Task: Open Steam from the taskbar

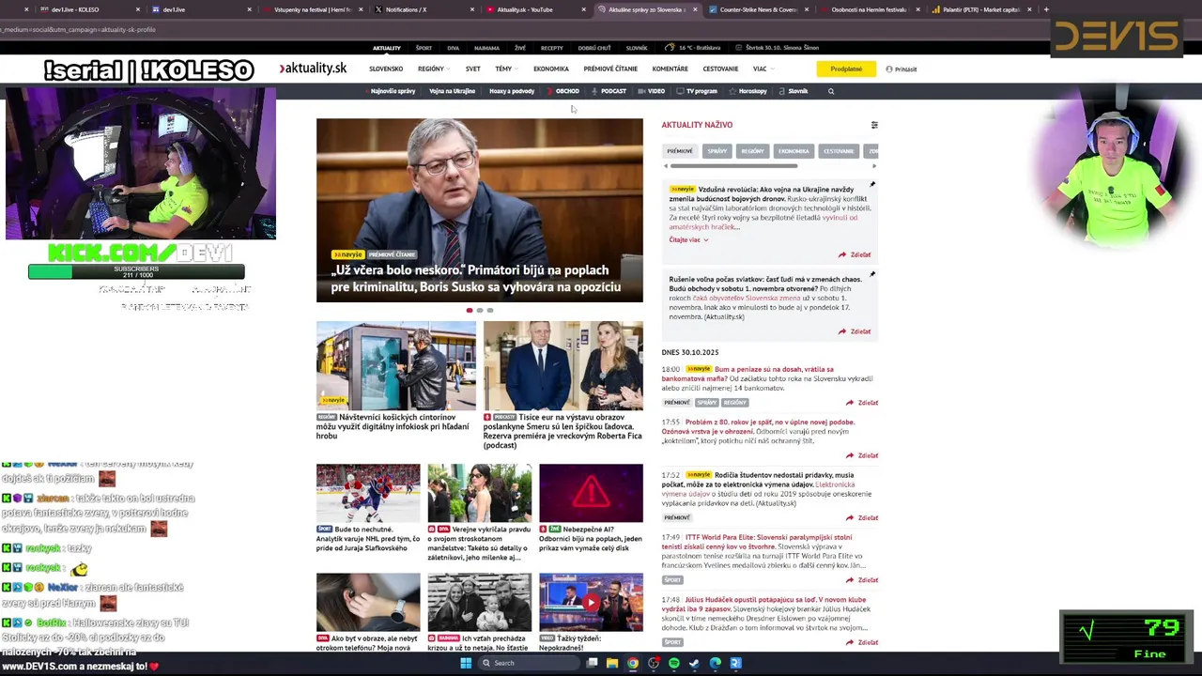Action: click(x=695, y=663)
